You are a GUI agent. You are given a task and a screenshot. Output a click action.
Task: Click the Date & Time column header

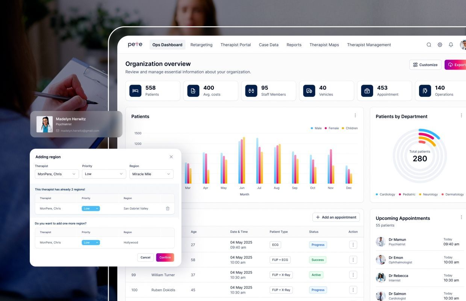tap(239, 232)
